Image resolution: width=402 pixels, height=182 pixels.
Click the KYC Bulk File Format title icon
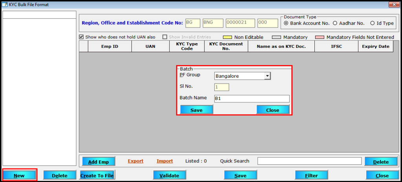click(x=5, y=5)
